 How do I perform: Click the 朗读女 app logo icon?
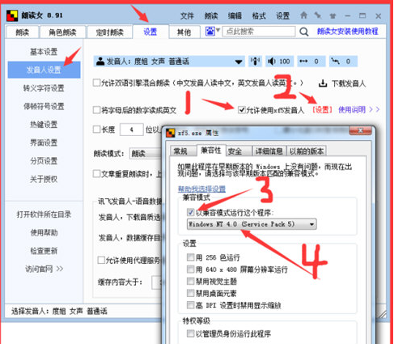12,15
